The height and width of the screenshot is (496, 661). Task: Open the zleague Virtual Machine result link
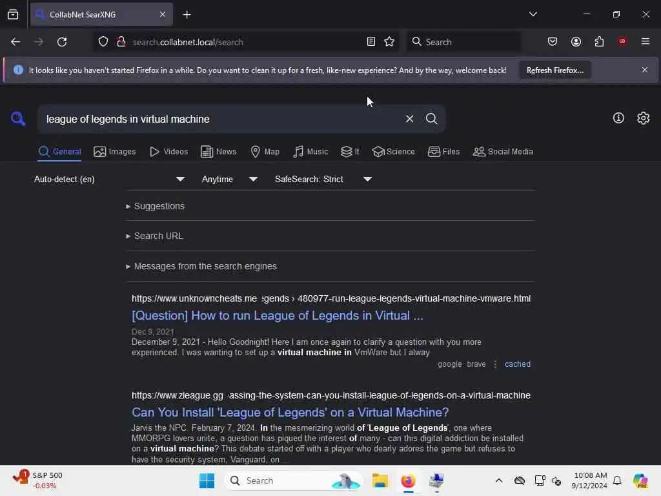(290, 413)
